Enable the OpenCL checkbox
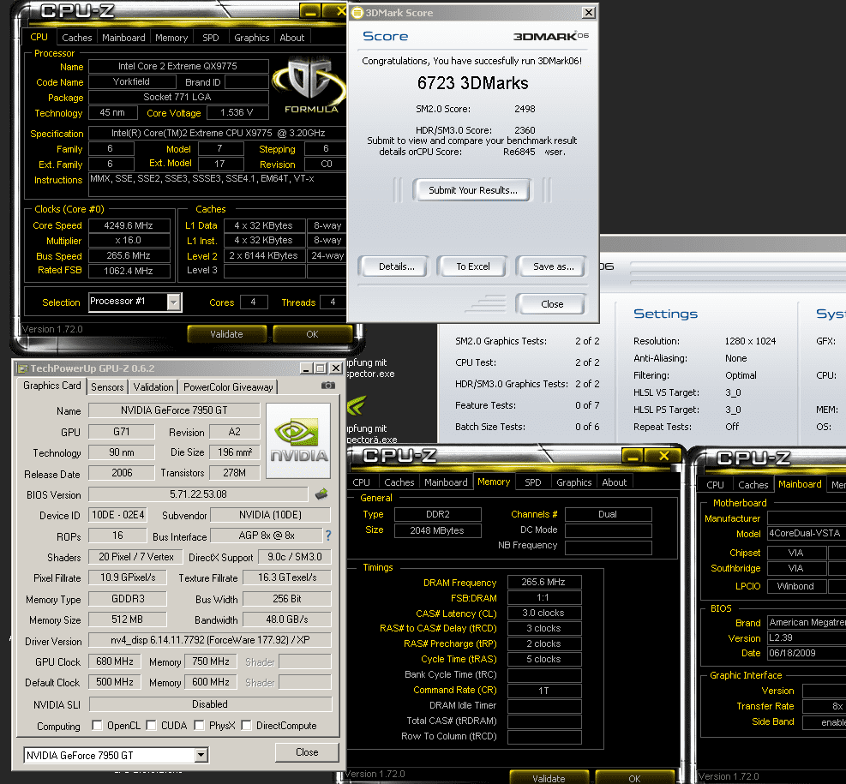The height and width of the screenshot is (784, 846). [x=97, y=725]
